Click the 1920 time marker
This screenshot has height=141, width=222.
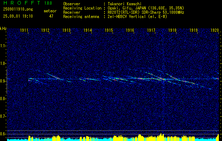[x=215, y=30]
